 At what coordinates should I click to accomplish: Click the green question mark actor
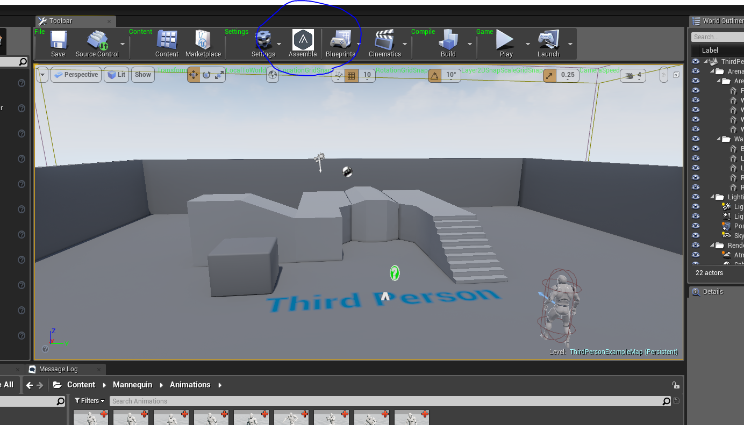(x=395, y=273)
